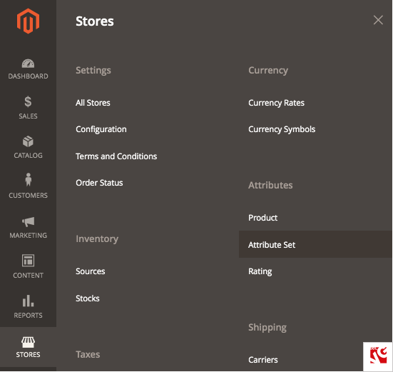The width and height of the screenshot is (393, 372).
Task: Open the Catalog box icon
Action: click(28, 141)
